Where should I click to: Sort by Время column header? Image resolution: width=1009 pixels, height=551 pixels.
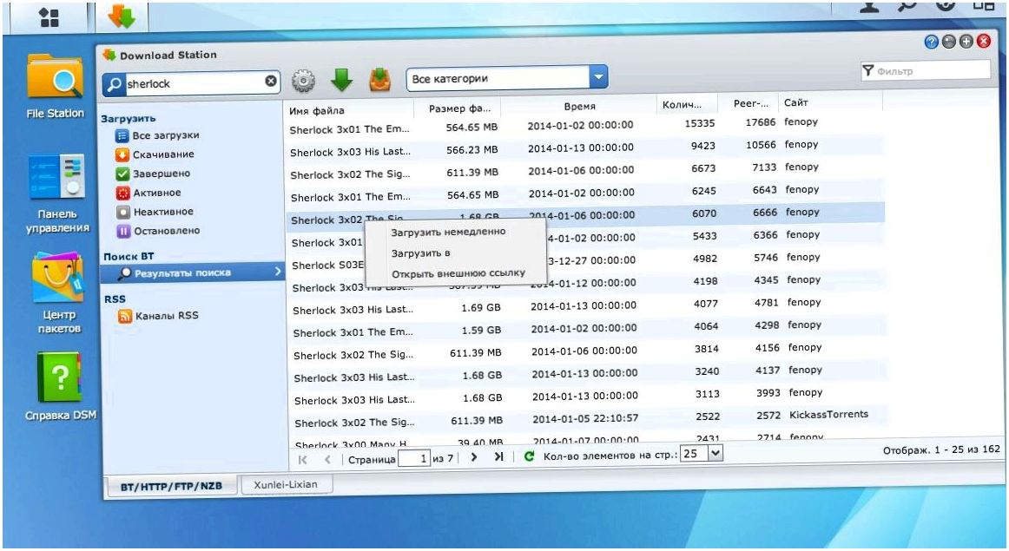point(579,106)
